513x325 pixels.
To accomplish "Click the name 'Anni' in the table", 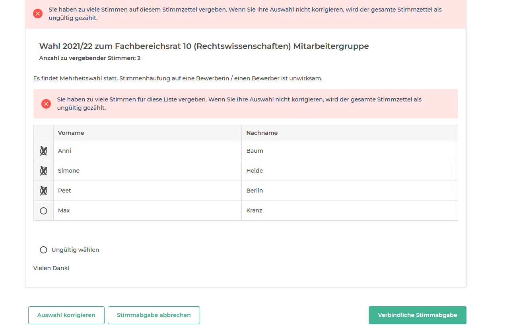I will coord(64,151).
